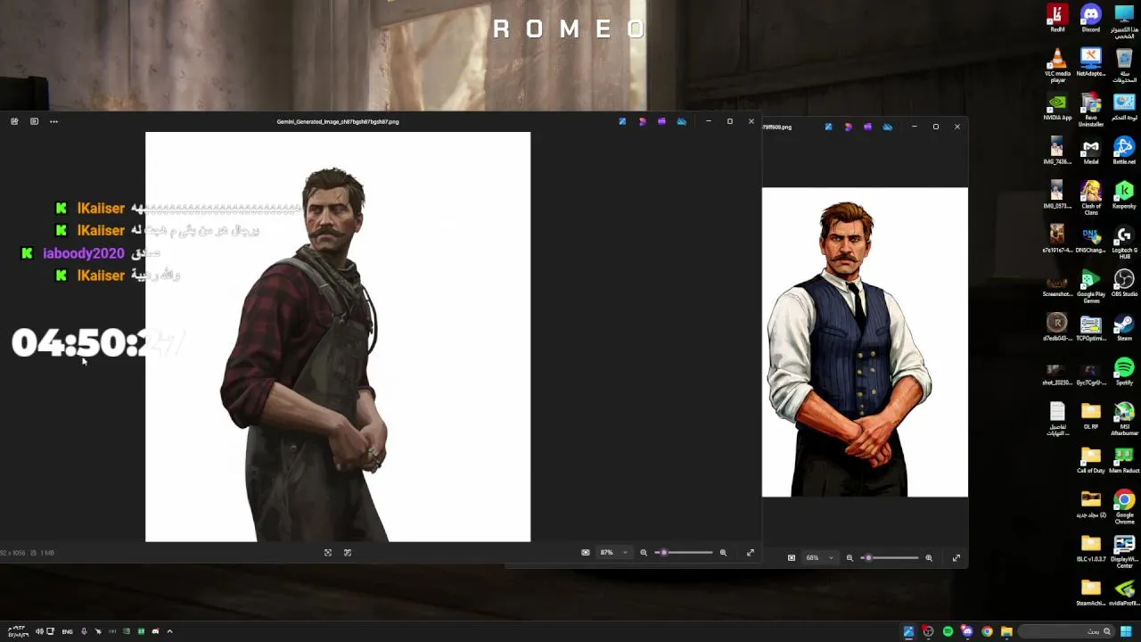Click OneDrive cloud icon in left Photos title bar
Image resolution: width=1141 pixels, height=642 pixels.
[x=682, y=121]
